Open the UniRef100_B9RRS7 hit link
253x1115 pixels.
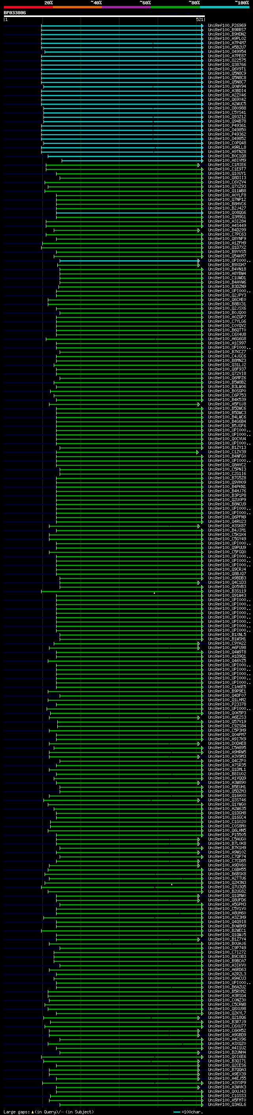pos(227,30)
